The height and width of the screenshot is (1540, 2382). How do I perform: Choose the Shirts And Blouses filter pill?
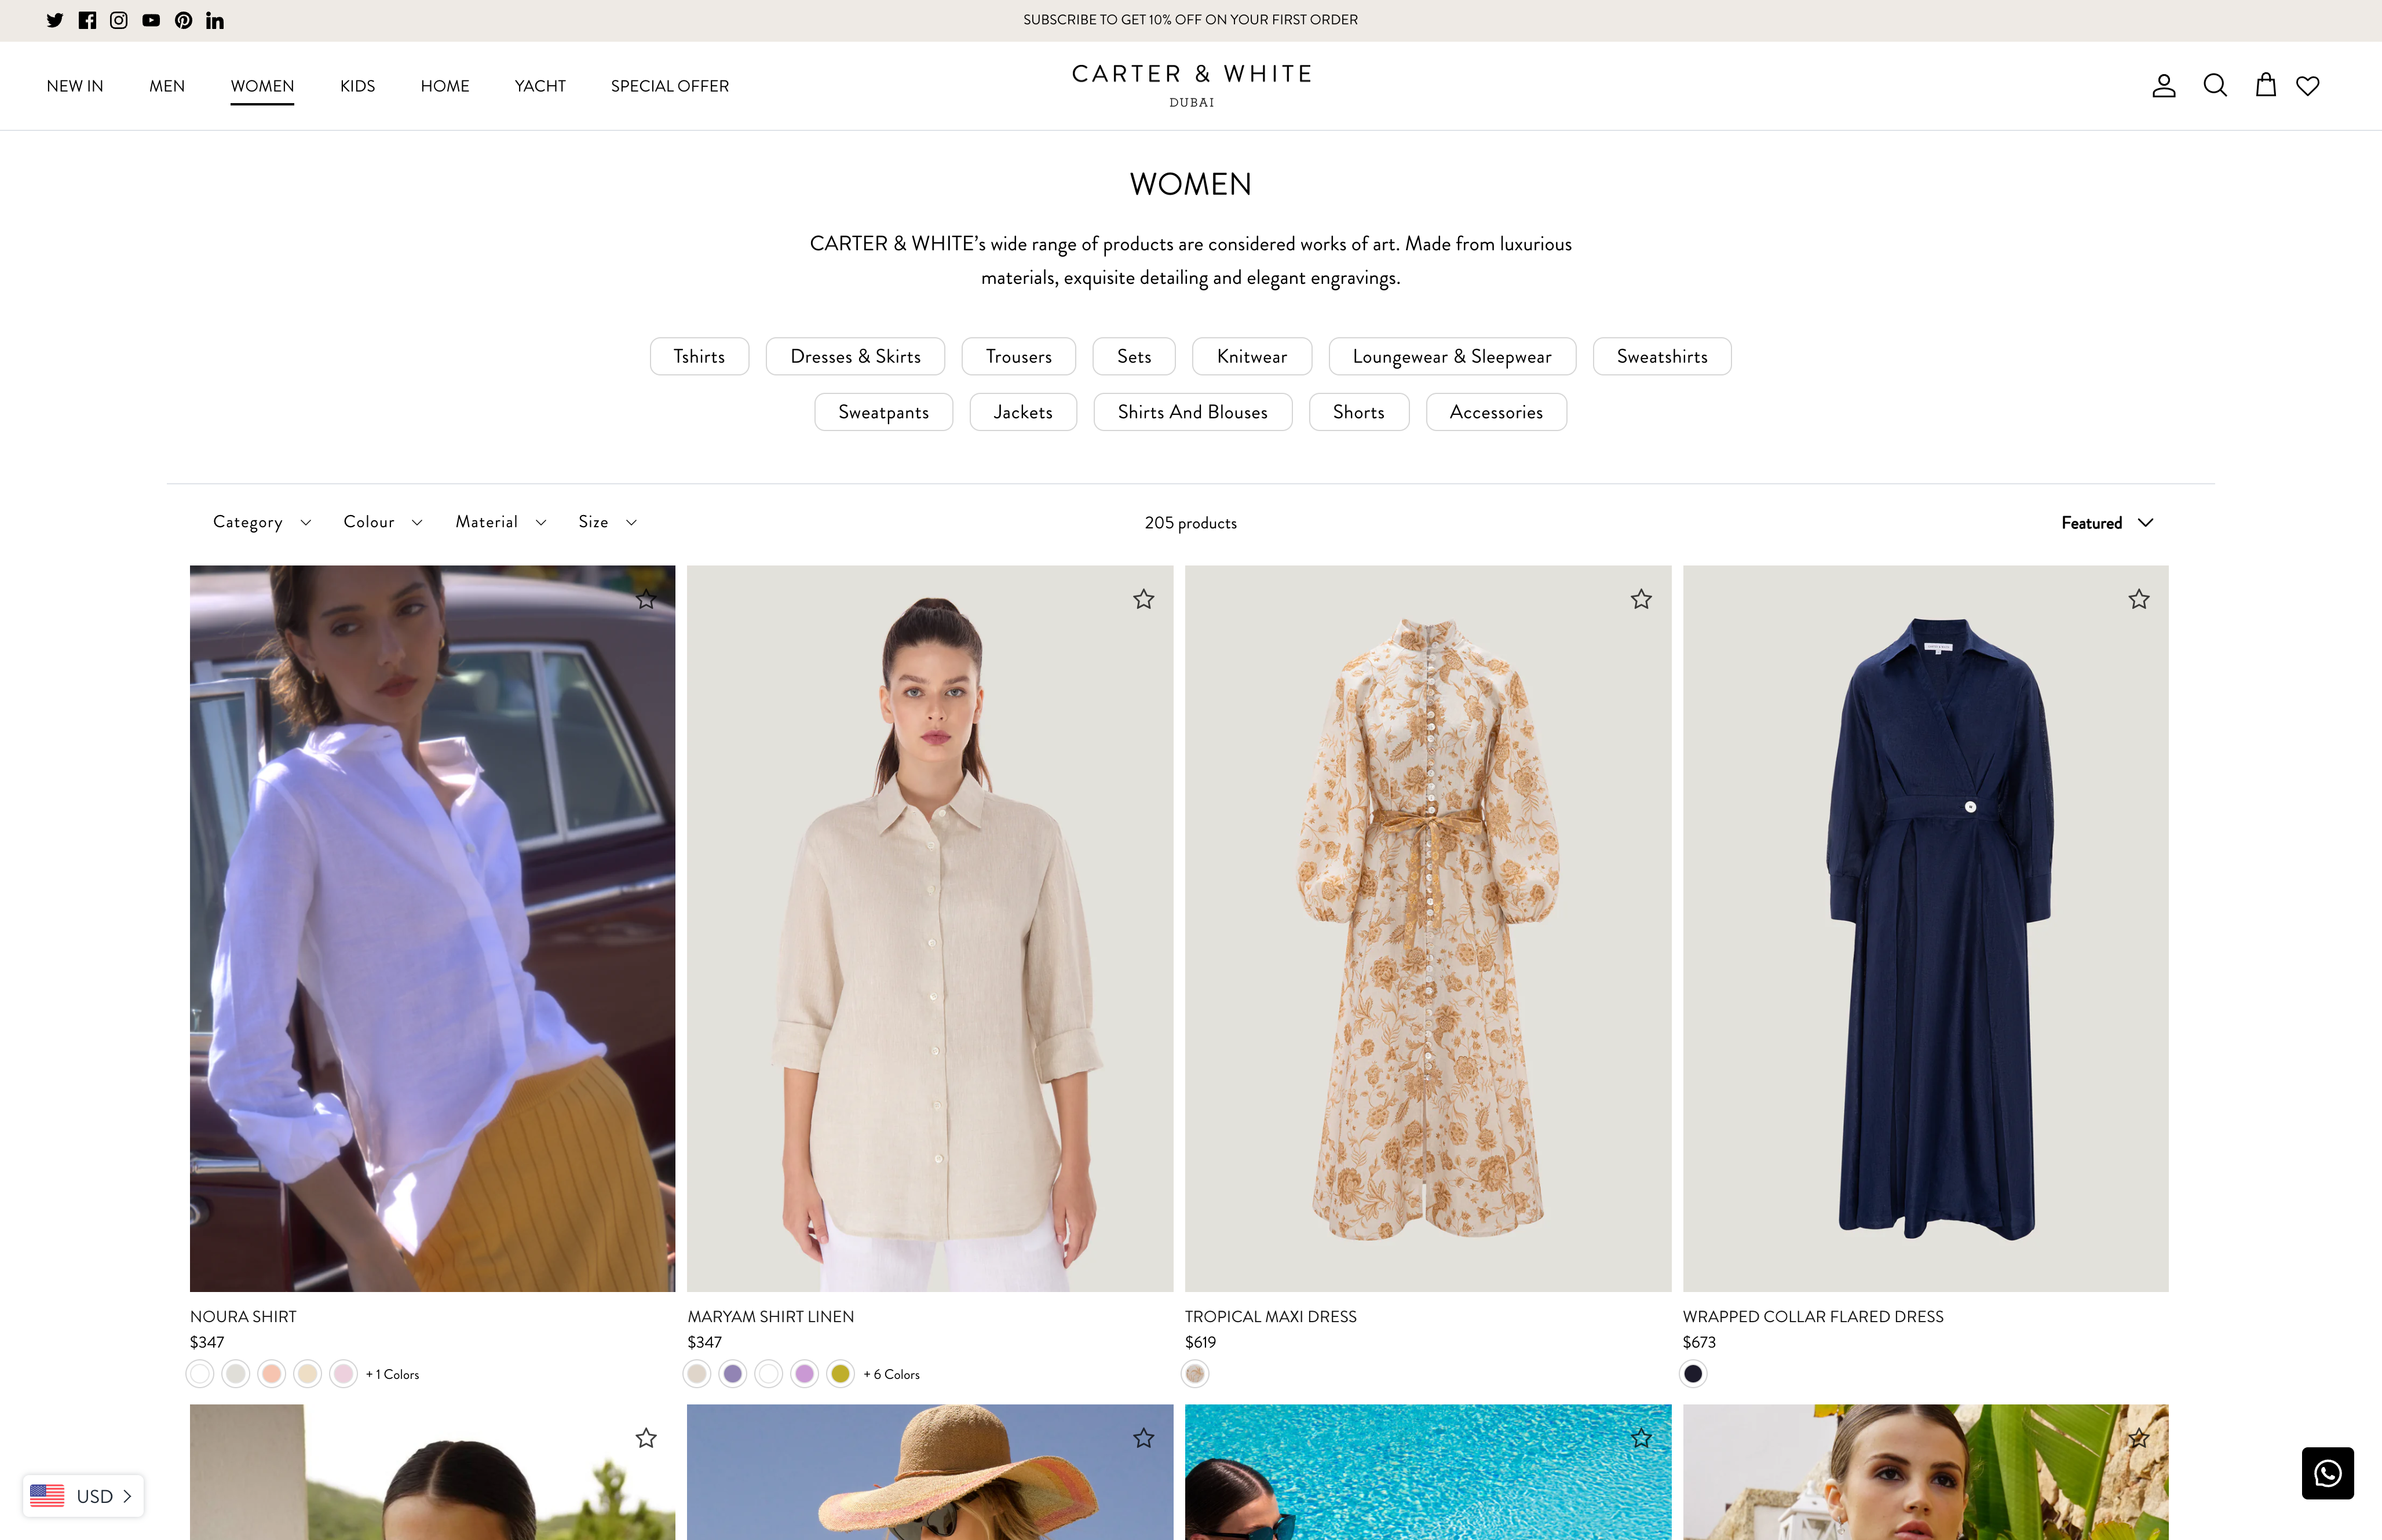pos(1192,412)
